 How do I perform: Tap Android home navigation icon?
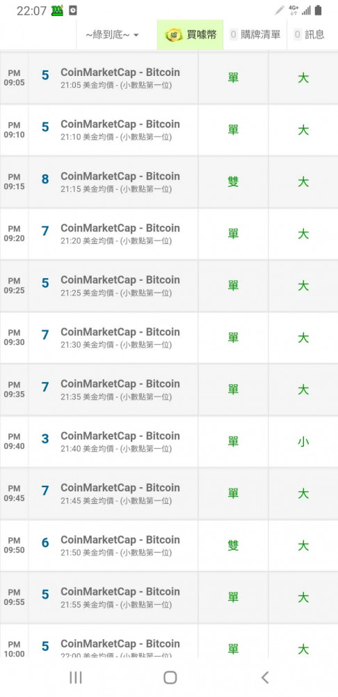170,677
